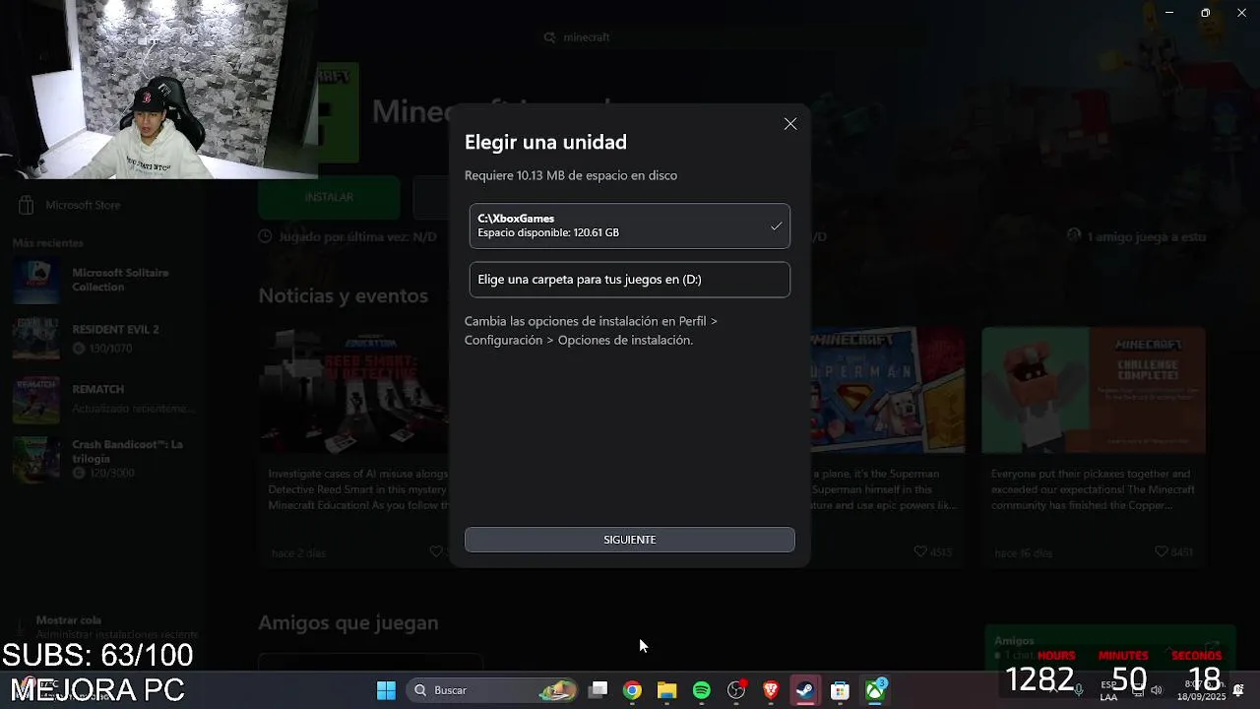
Task: Open Brave browser from the taskbar
Action: pos(771,690)
